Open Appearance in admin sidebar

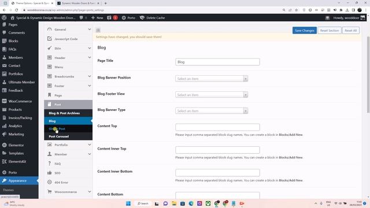pyautogui.click(x=19, y=181)
